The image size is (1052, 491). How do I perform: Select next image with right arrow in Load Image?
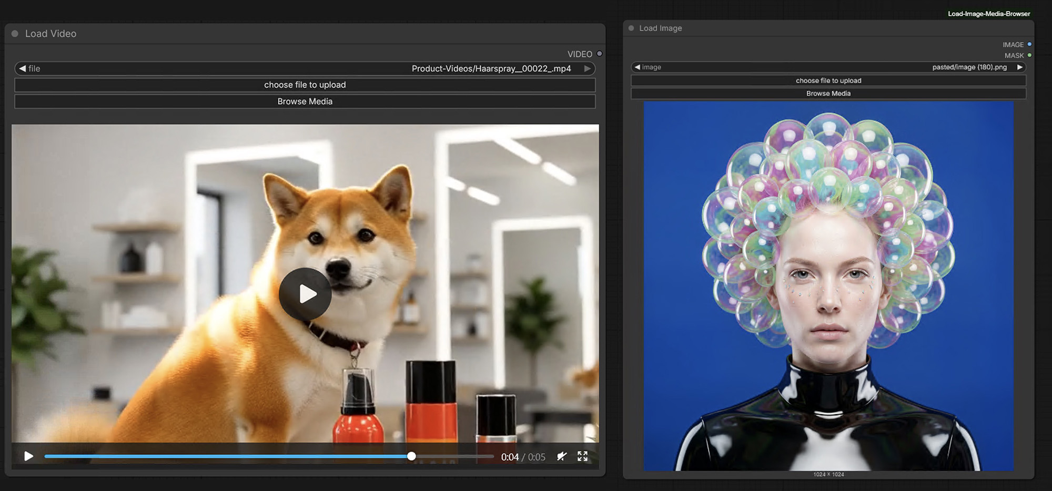tap(1019, 67)
